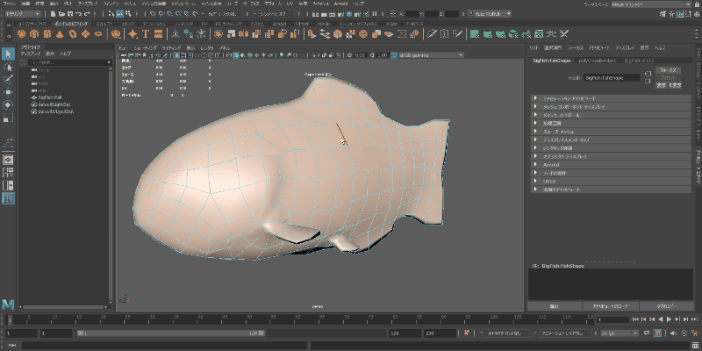Viewport: 702px width, 351px height.
Task: Click the first green cube shelf icon
Action: pyautogui.click(x=474, y=34)
